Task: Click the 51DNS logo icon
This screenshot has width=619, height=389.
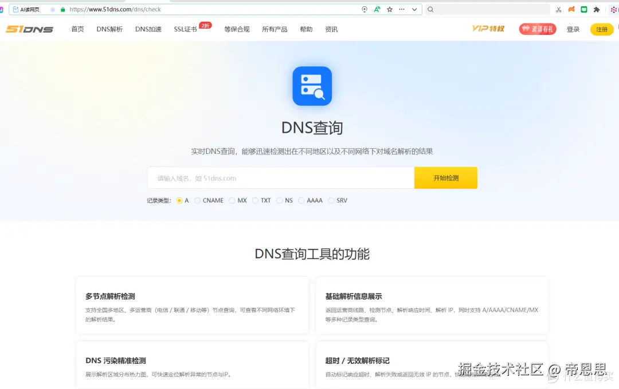Action: [x=30, y=29]
